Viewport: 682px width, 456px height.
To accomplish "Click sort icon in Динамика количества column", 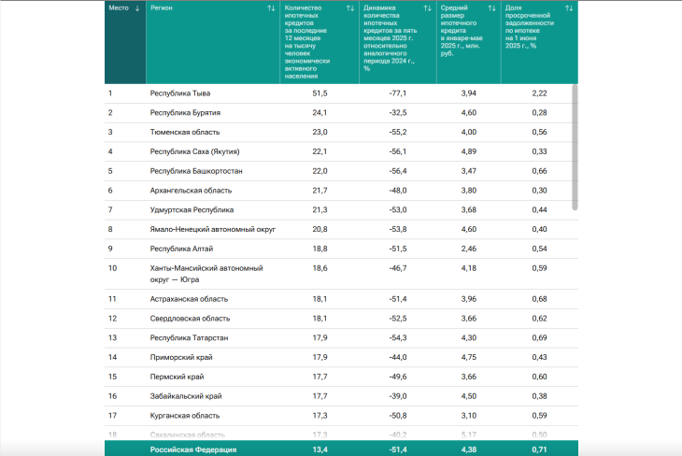I will pyautogui.click(x=428, y=8).
